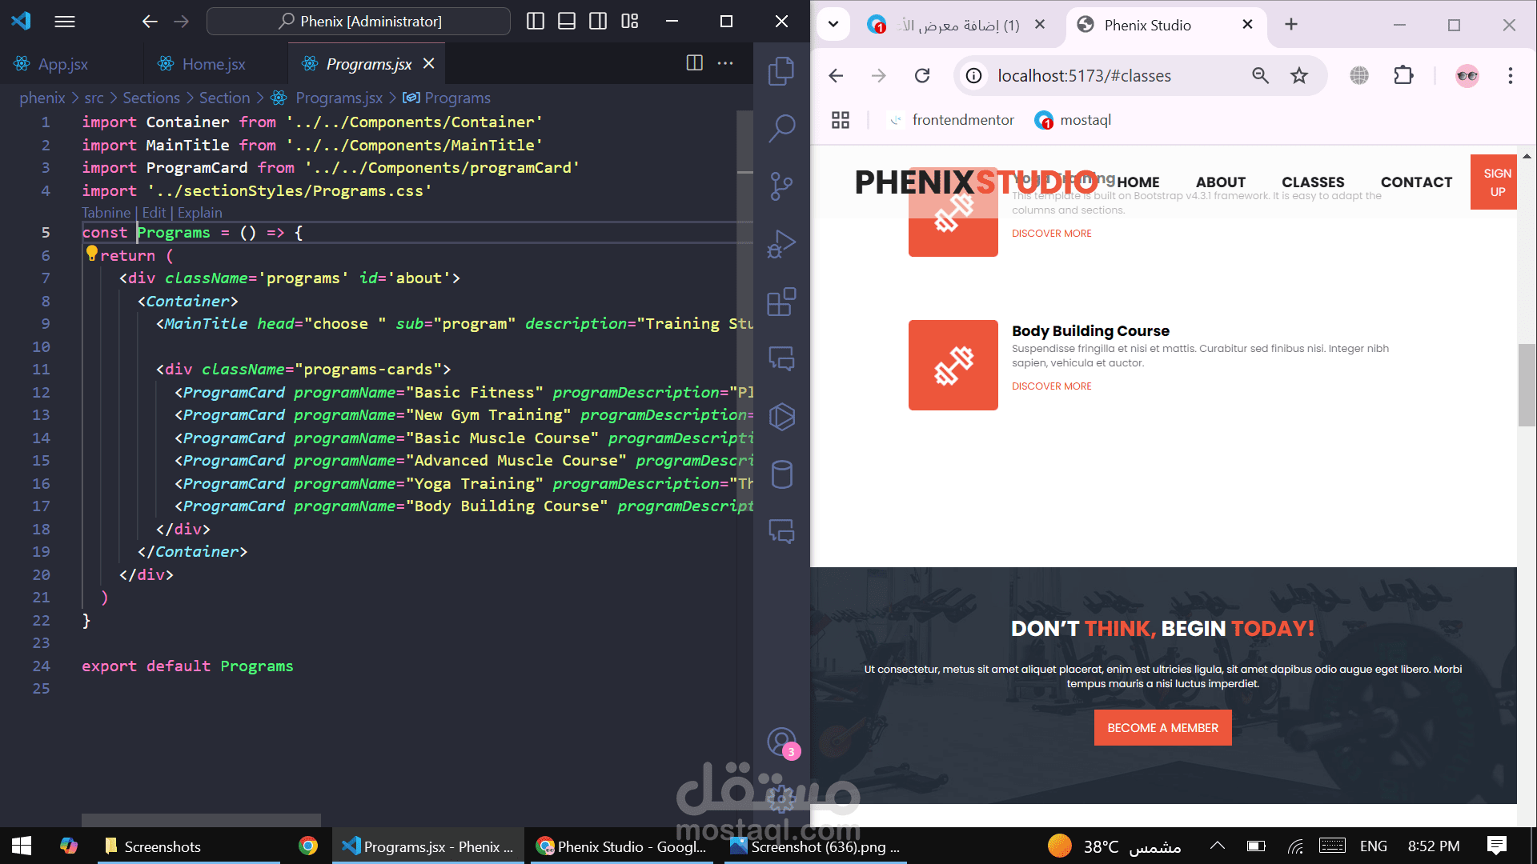Open the Chrome tab search dropdown

[x=833, y=24]
